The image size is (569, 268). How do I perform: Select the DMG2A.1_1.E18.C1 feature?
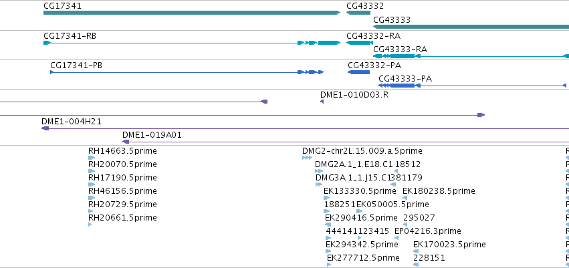[x=319, y=171]
